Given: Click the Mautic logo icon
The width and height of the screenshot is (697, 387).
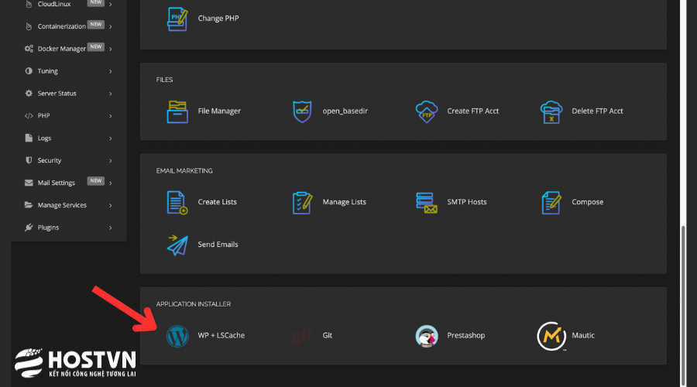Looking at the screenshot, I should [551, 337].
